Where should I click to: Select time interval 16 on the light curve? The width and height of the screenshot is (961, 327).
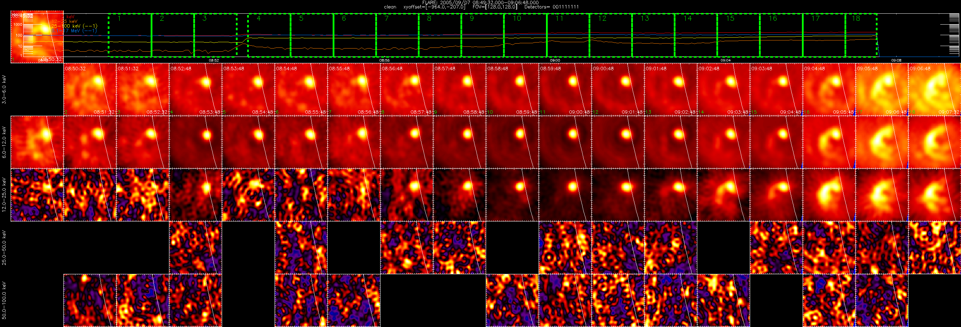click(x=781, y=36)
